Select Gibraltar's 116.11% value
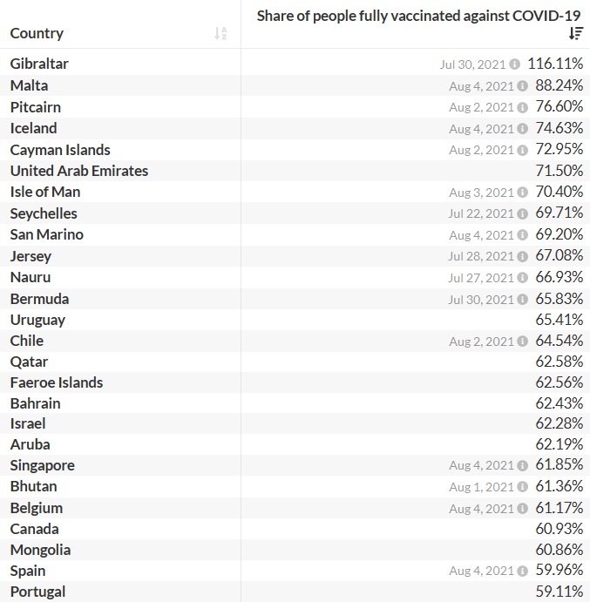The image size is (590, 602). click(x=555, y=64)
